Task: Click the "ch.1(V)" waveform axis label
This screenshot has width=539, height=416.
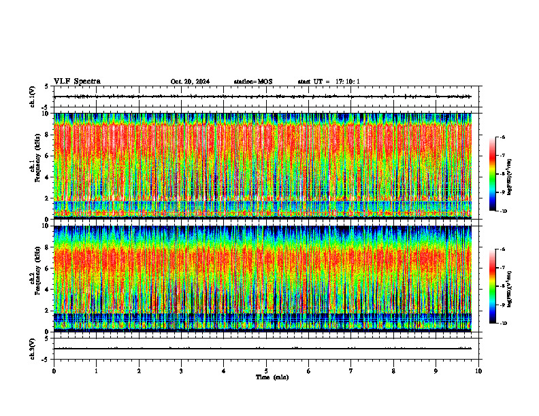Action: point(32,97)
